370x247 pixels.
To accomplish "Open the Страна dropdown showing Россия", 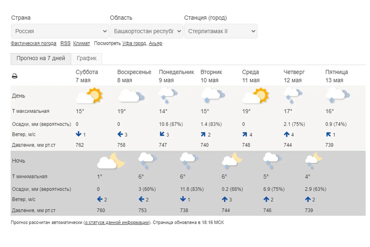I will (60, 31).
